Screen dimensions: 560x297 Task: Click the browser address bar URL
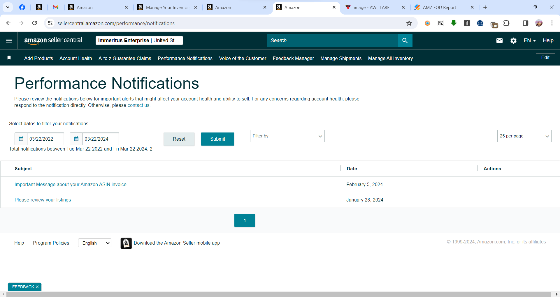pos(116,23)
